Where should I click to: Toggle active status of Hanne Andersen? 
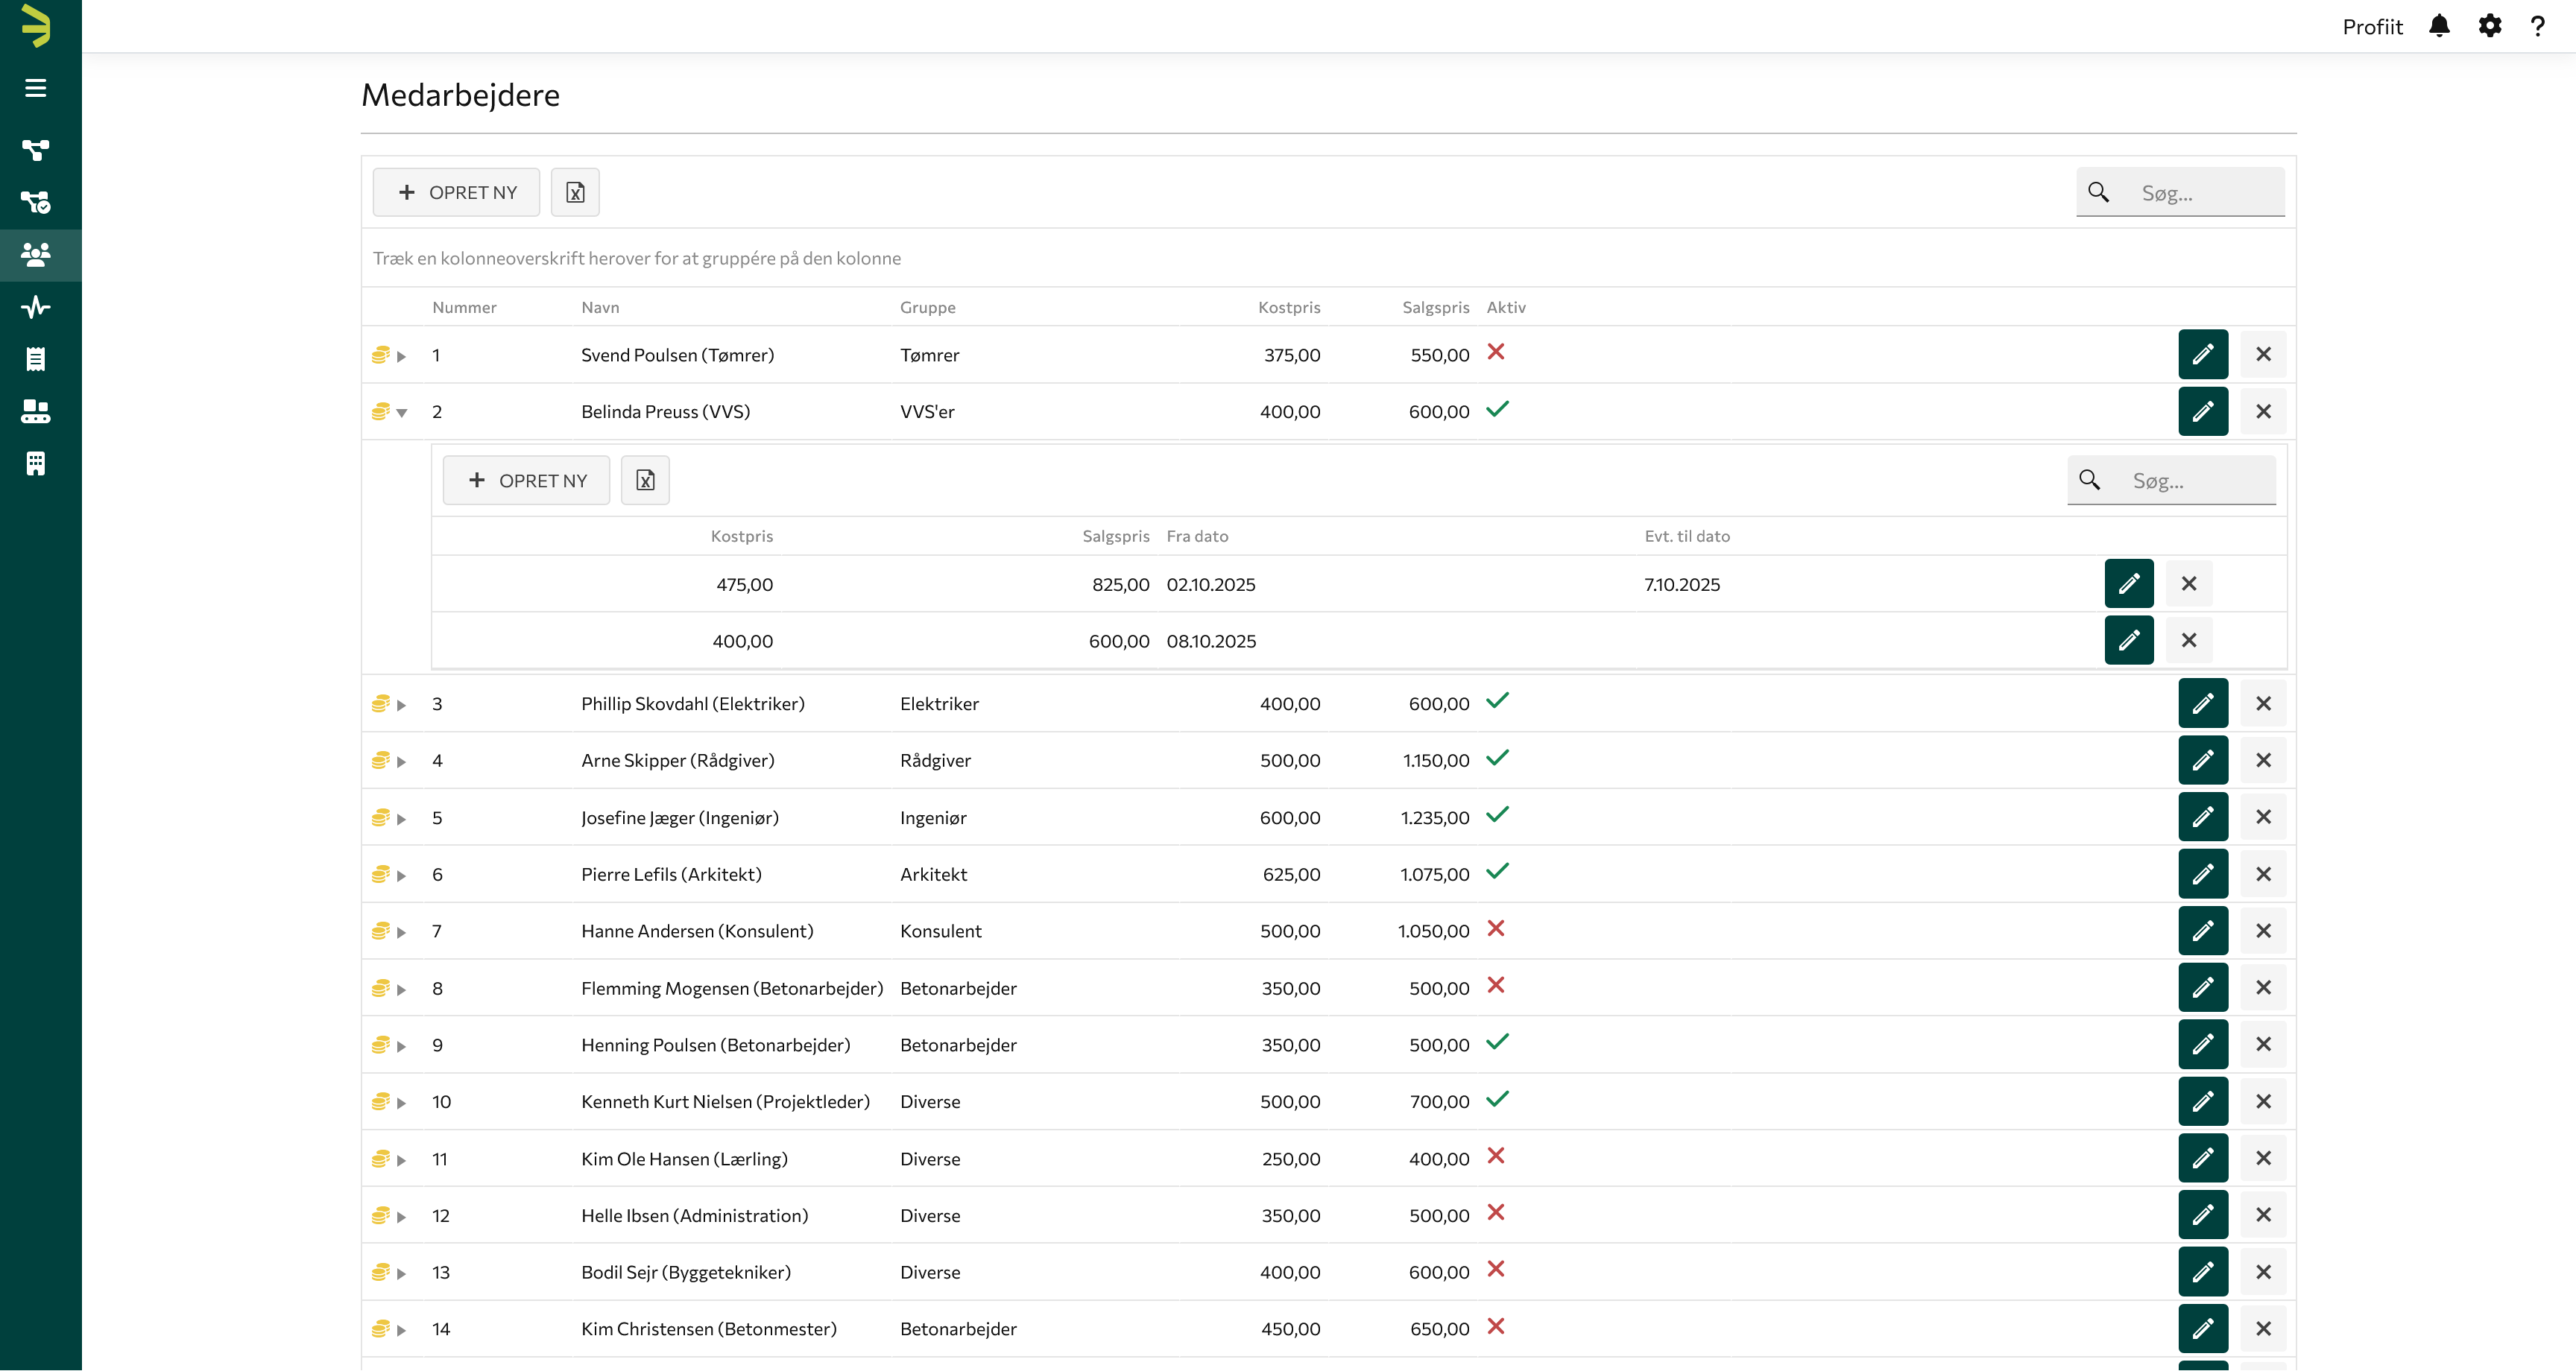[x=1496, y=929]
